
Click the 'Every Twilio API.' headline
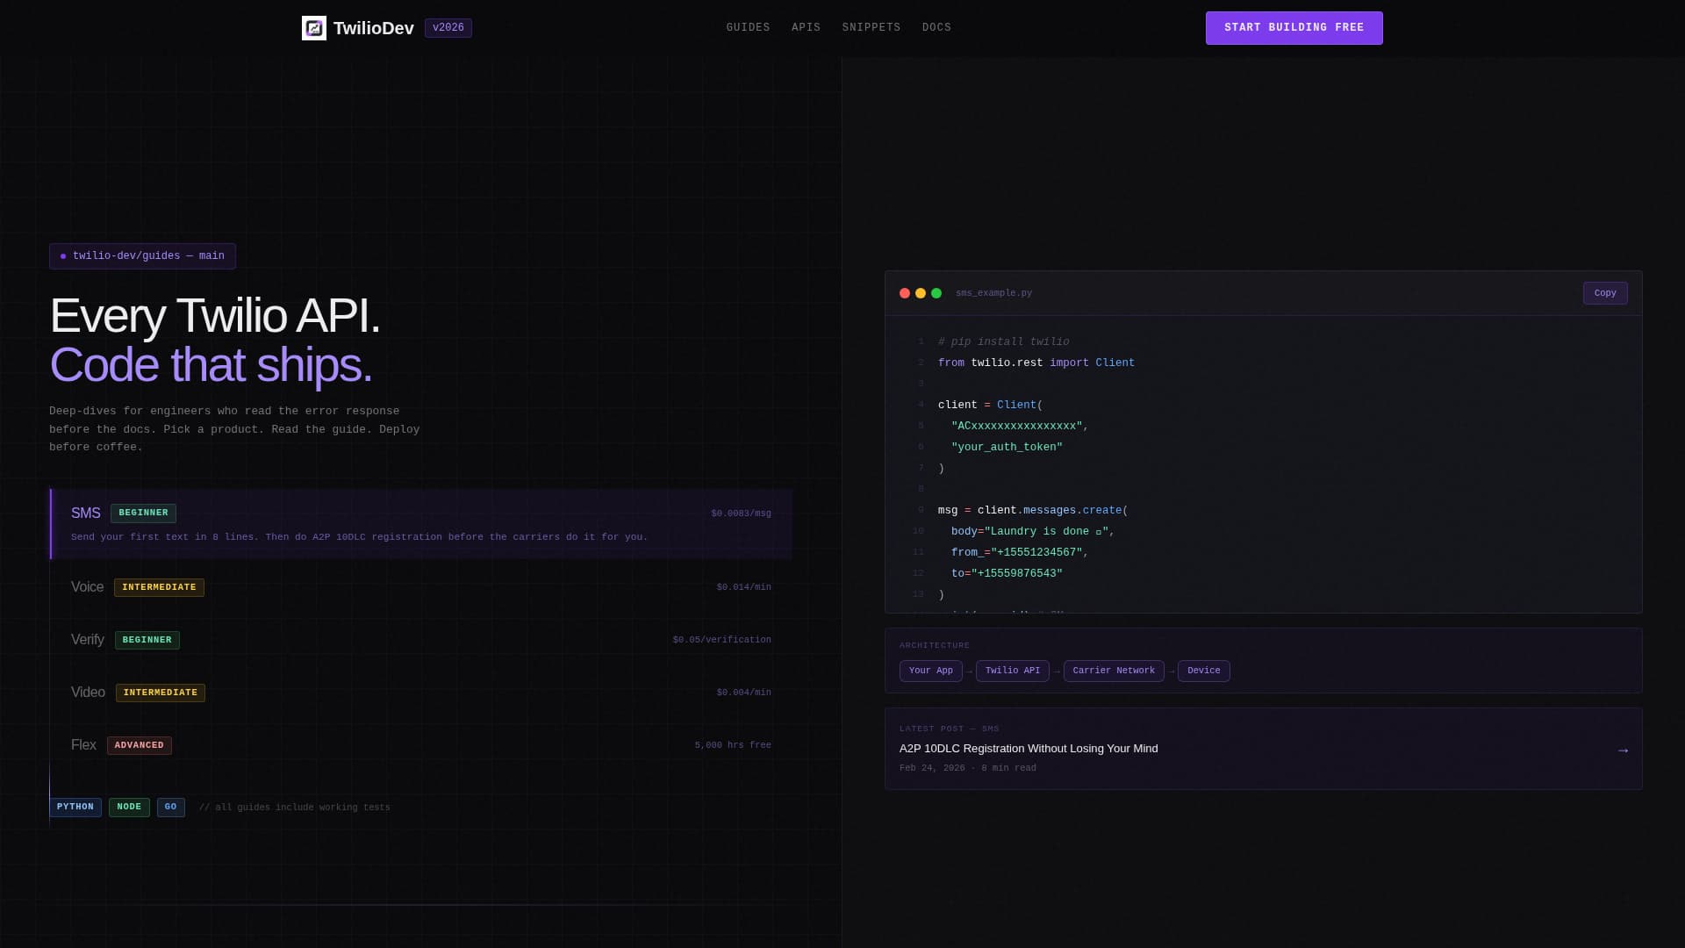(215, 316)
